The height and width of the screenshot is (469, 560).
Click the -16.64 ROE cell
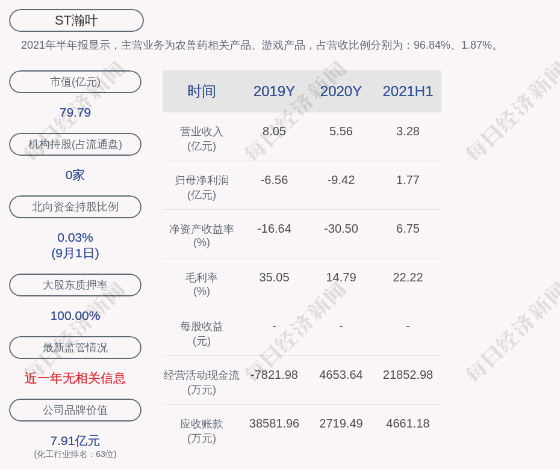tap(274, 228)
